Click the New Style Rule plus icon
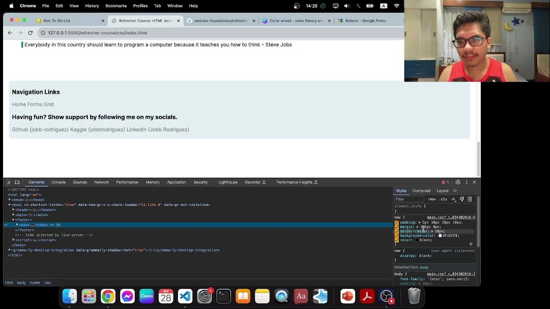The height and width of the screenshot is (309, 550). 453,199
